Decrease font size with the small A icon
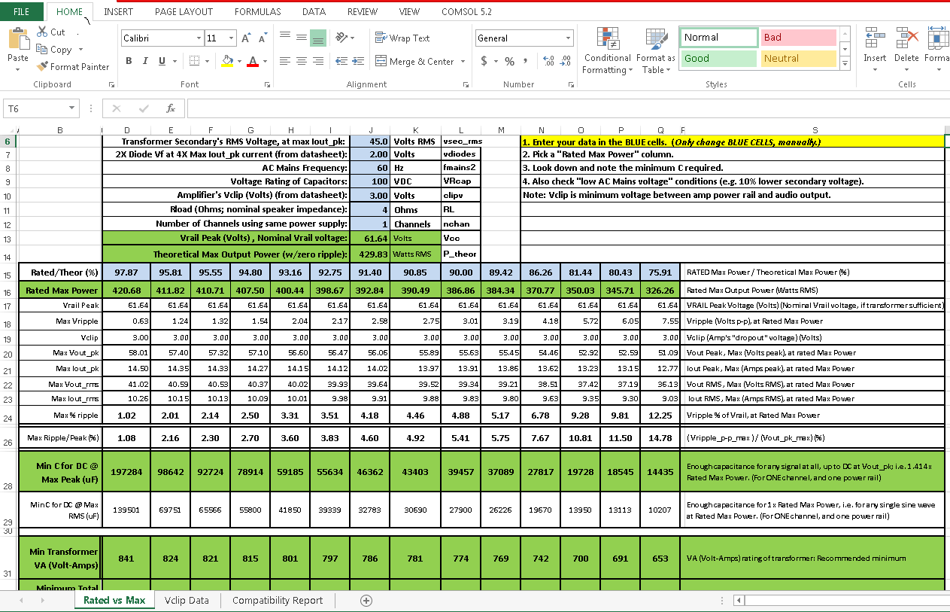The width and height of the screenshot is (950, 612). (x=263, y=38)
